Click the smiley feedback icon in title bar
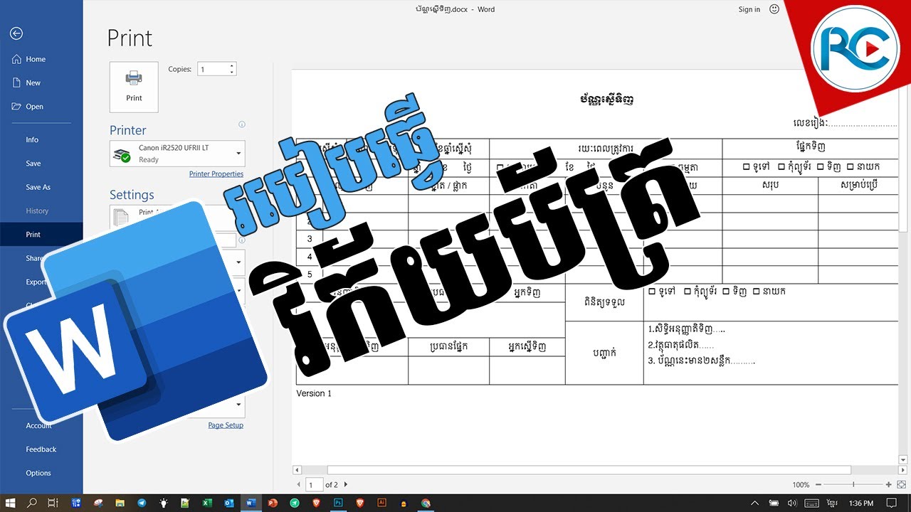The height and width of the screenshot is (512, 911). point(774,9)
